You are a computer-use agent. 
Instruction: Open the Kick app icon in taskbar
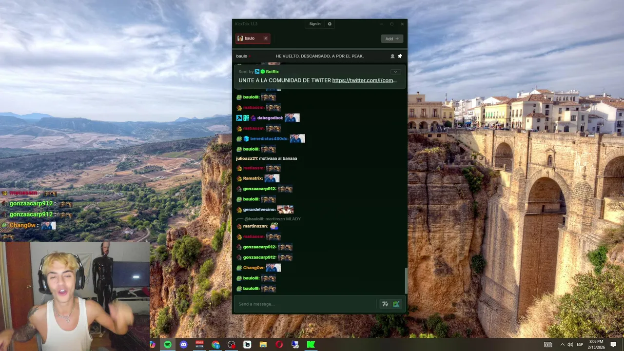(311, 345)
